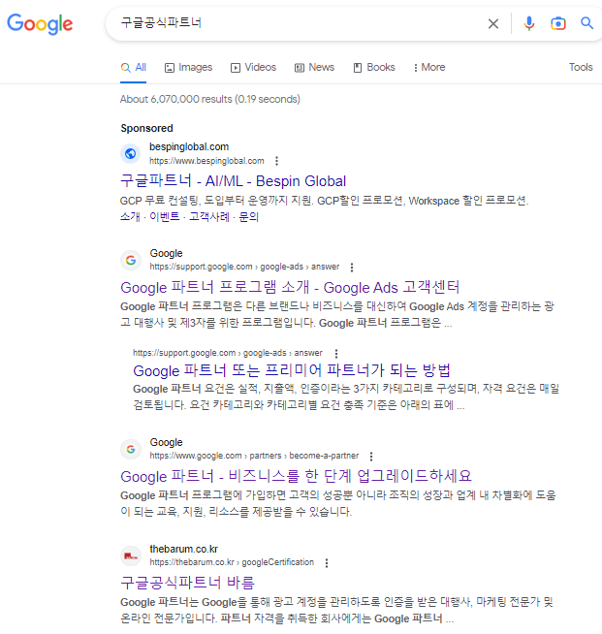Click the 문의 sitelink under Bespin Global
This screenshot has height=634, width=602.
248,217
